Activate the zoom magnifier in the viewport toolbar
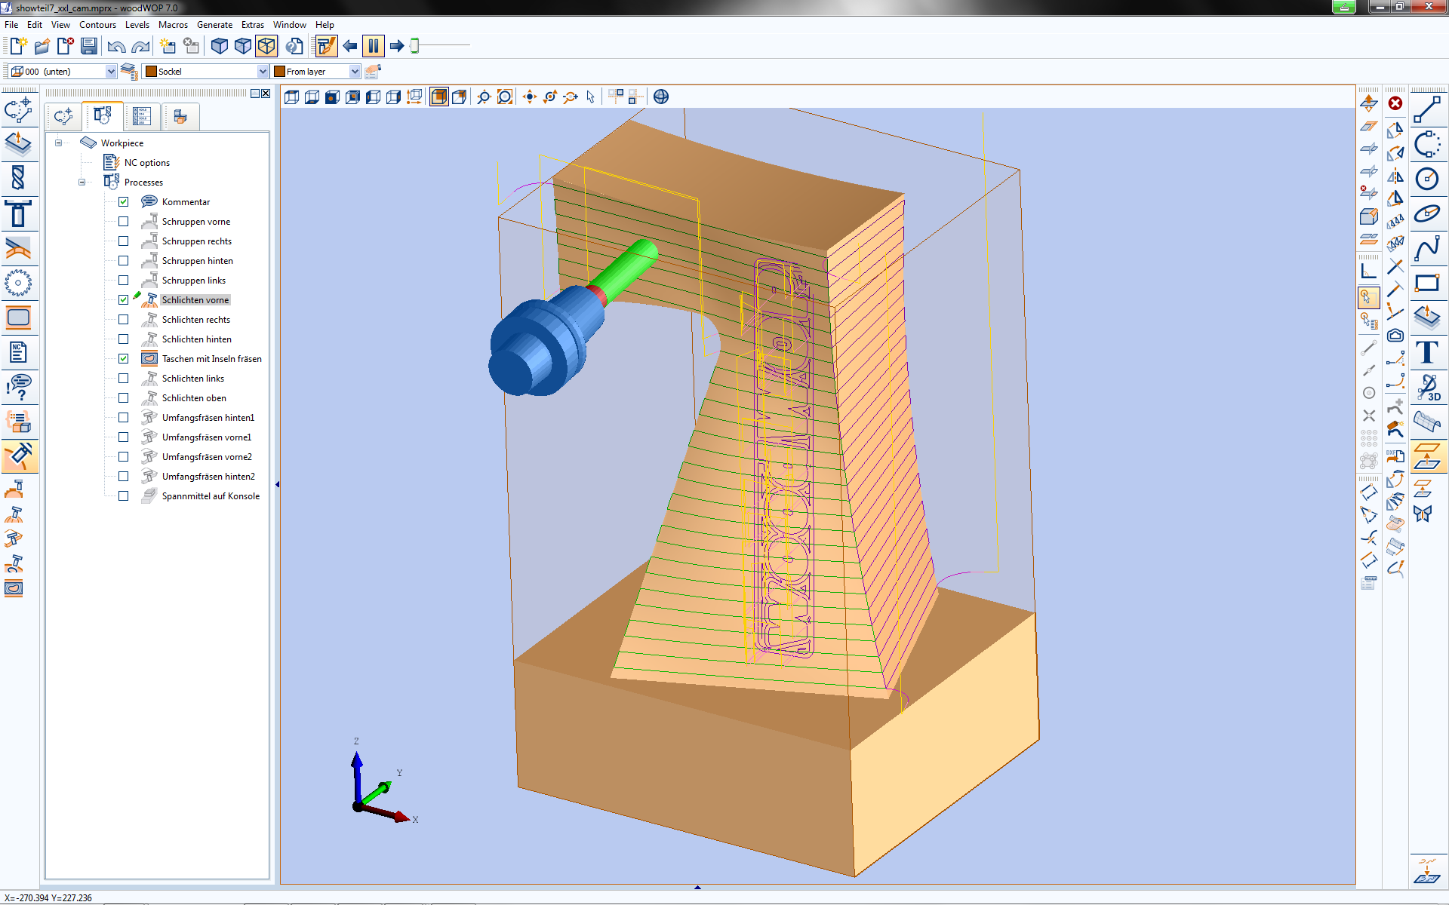This screenshot has height=905, width=1449. (484, 97)
